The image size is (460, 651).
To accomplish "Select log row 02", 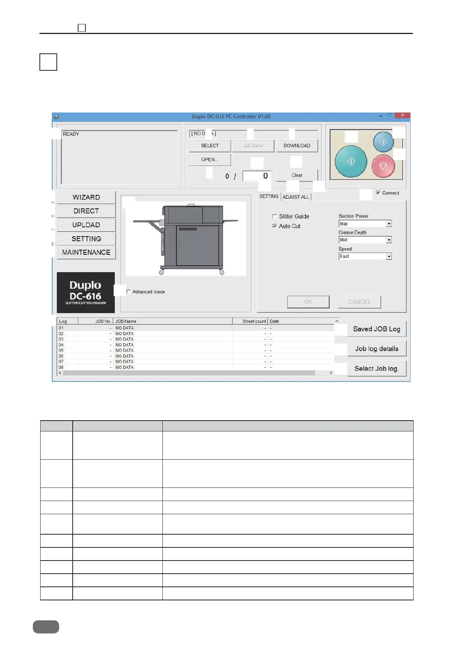I will tap(196, 334).
